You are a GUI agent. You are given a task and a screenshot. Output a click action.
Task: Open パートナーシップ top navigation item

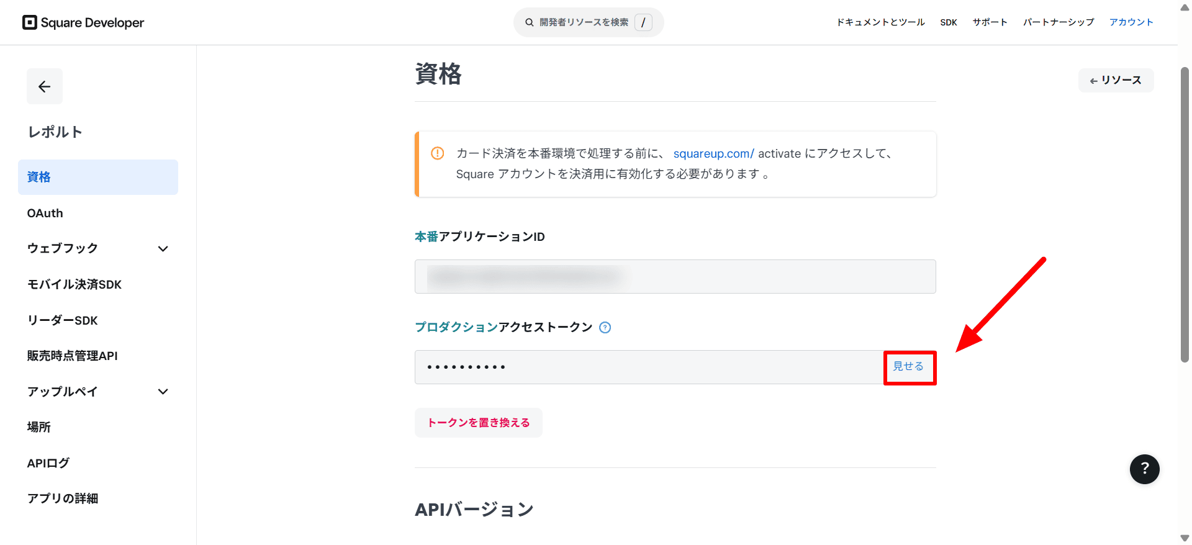tap(1059, 22)
